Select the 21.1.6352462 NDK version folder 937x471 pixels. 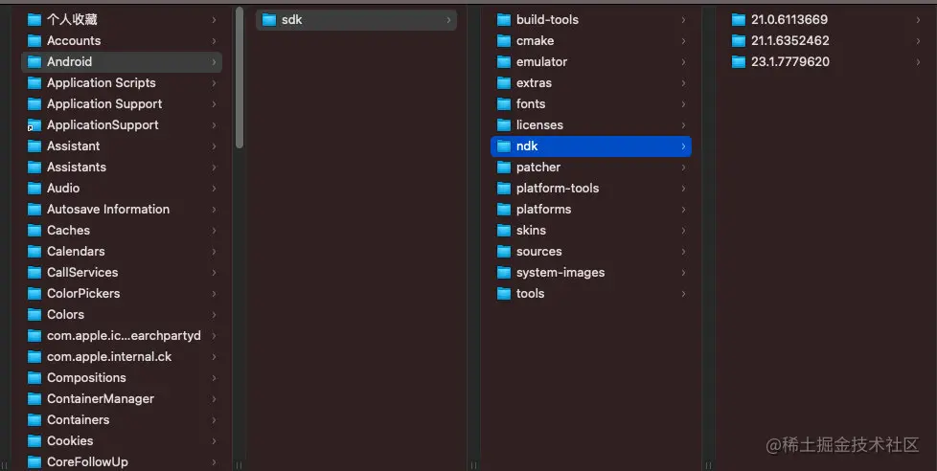[826, 40]
